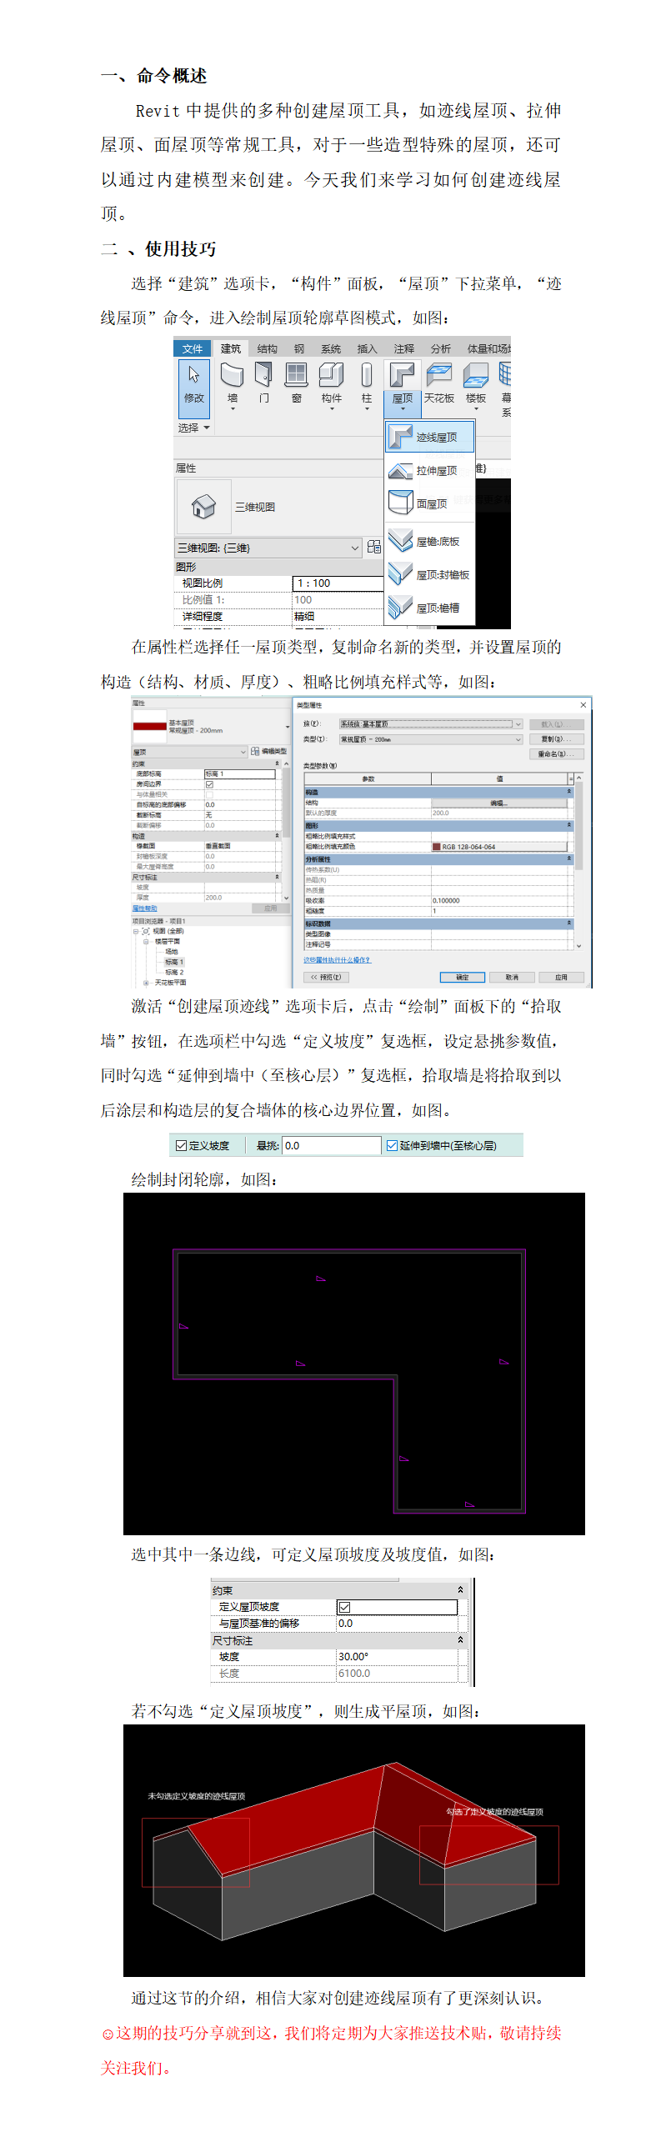Click the 复制 button in type properties
The height and width of the screenshot is (2142, 661).
click(x=556, y=739)
